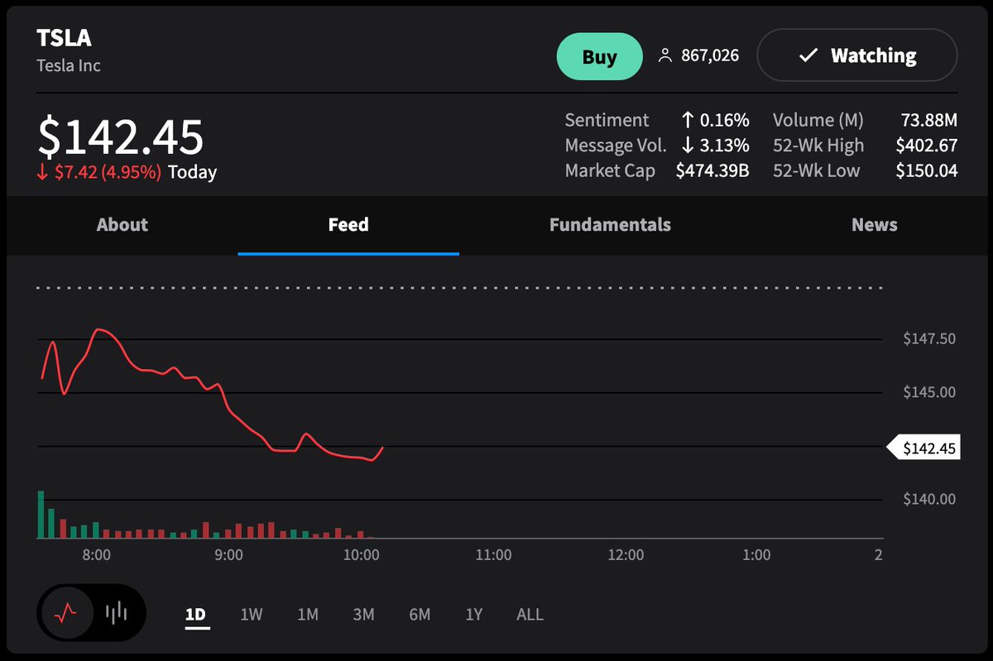Click the Market Cap label

point(610,171)
